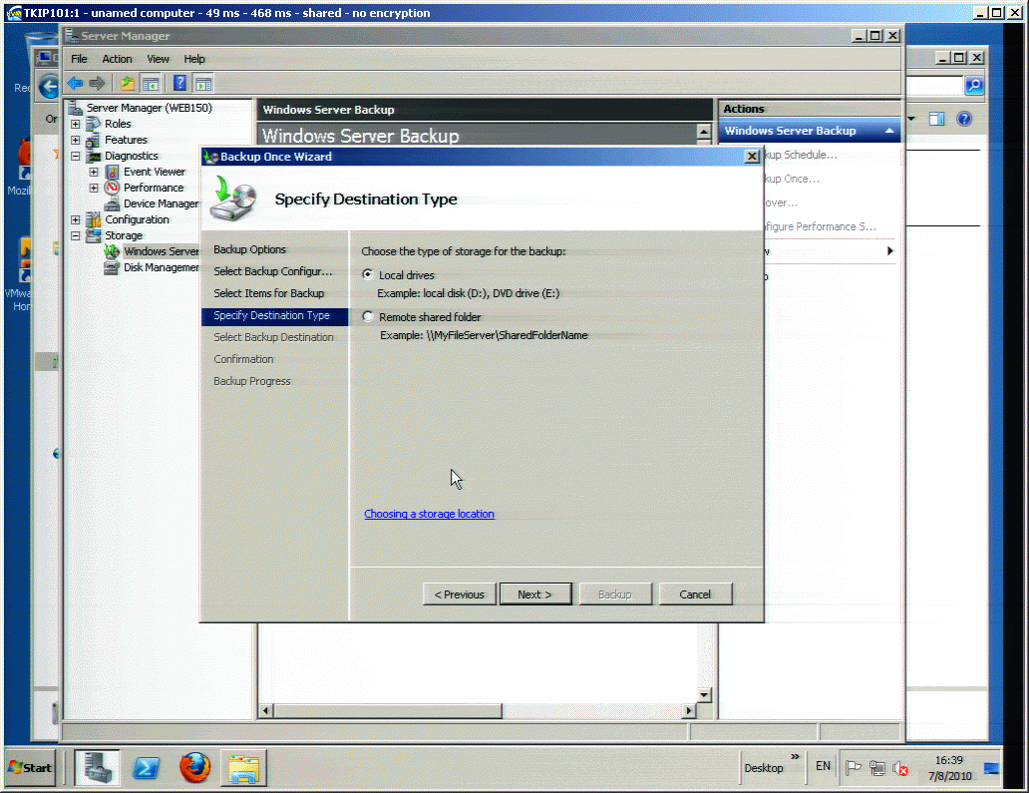This screenshot has height=793, width=1029.
Task: Click the muted volume tray icon
Action: (x=900, y=768)
